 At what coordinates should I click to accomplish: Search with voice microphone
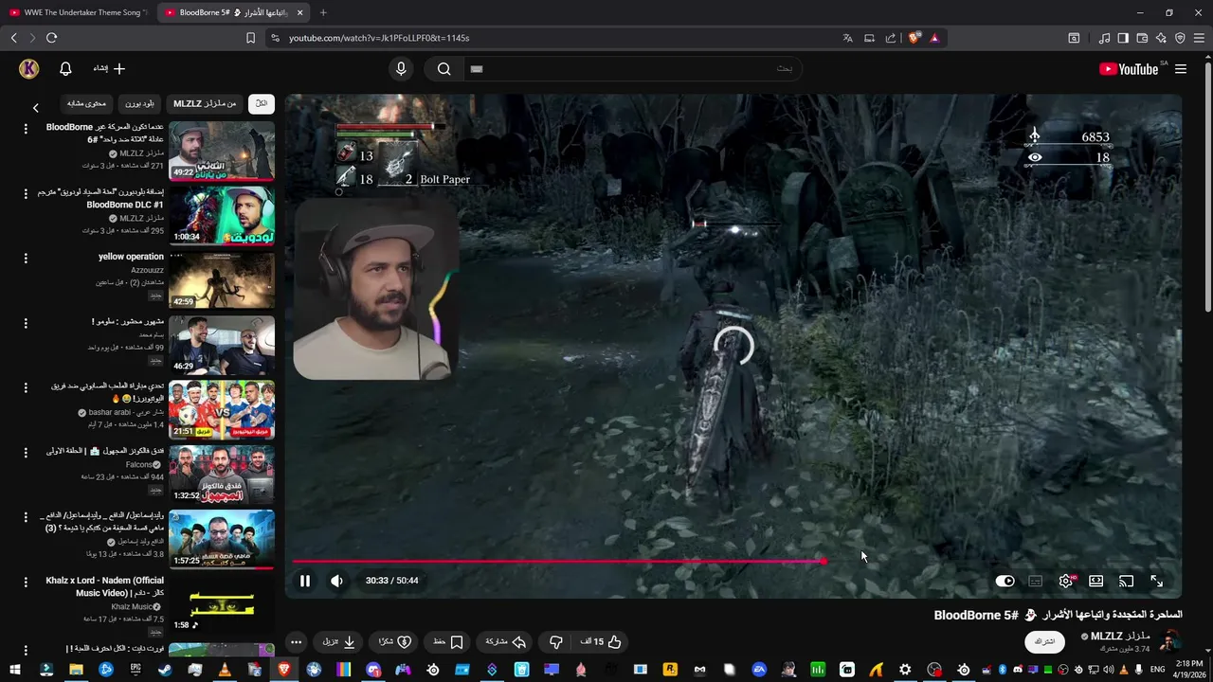pyautogui.click(x=401, y=68)
